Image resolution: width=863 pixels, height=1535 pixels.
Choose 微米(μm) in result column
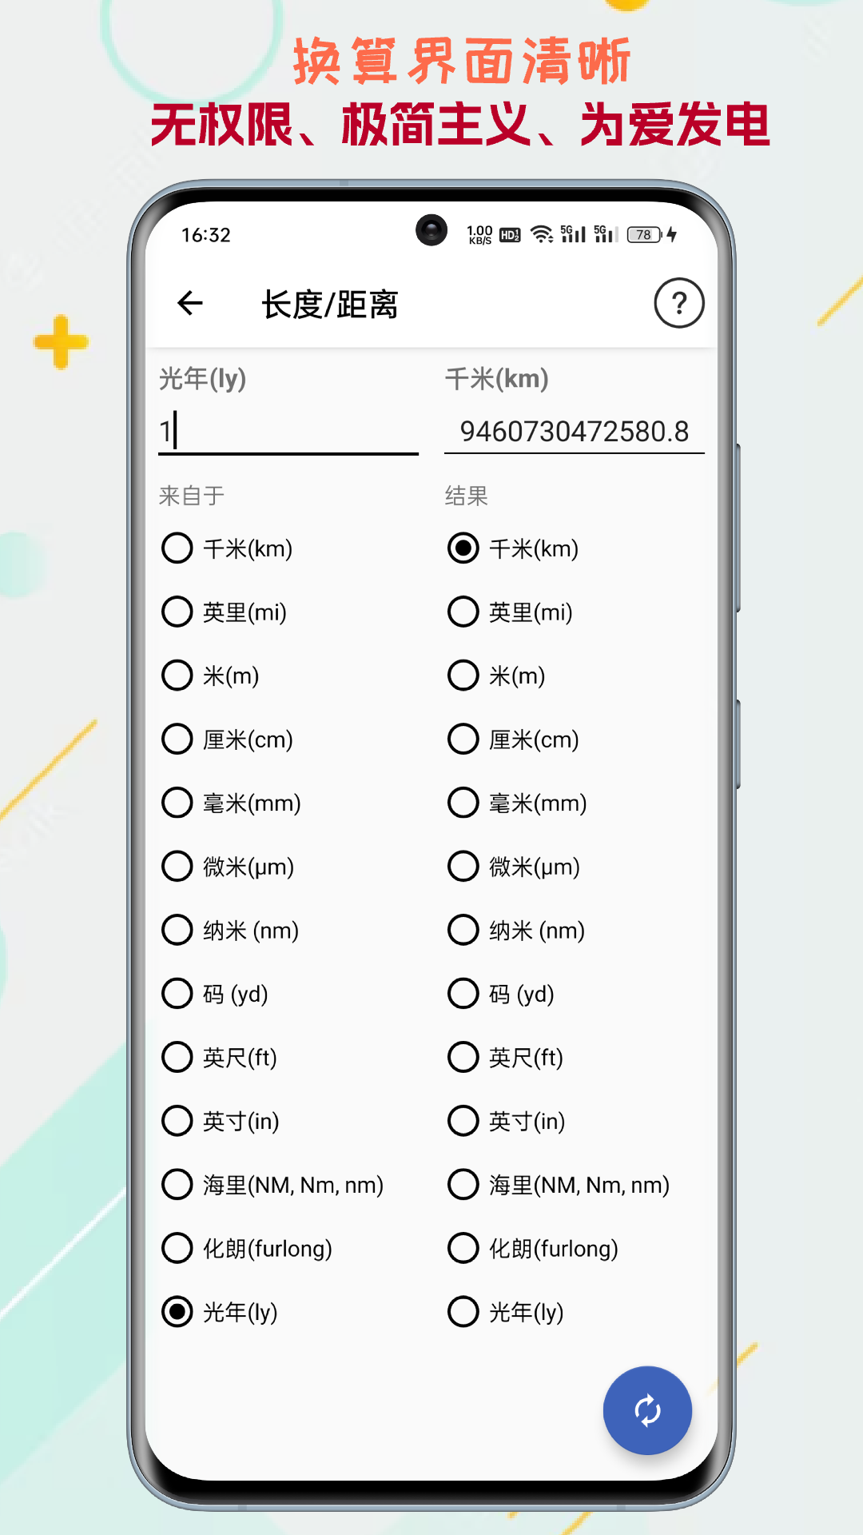463,867
